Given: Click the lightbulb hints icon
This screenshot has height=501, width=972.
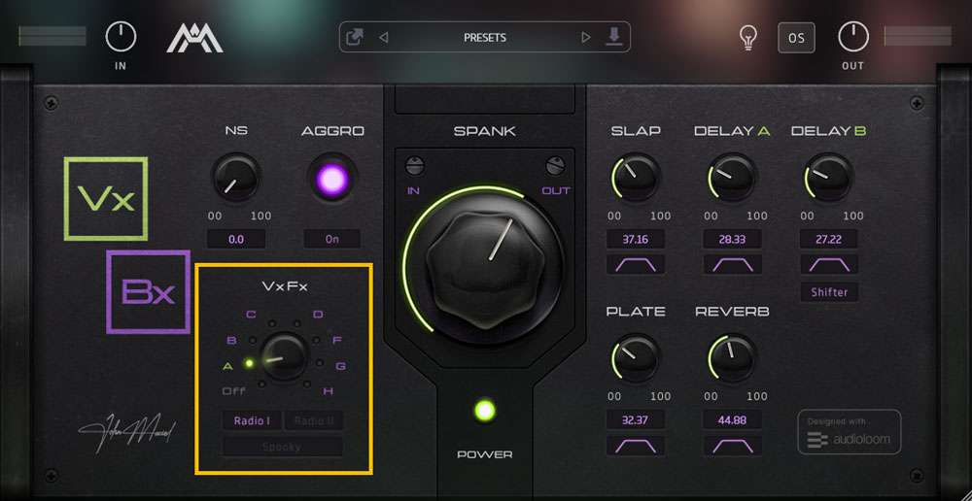Looking at the screenshot, I should coord(749,38).
